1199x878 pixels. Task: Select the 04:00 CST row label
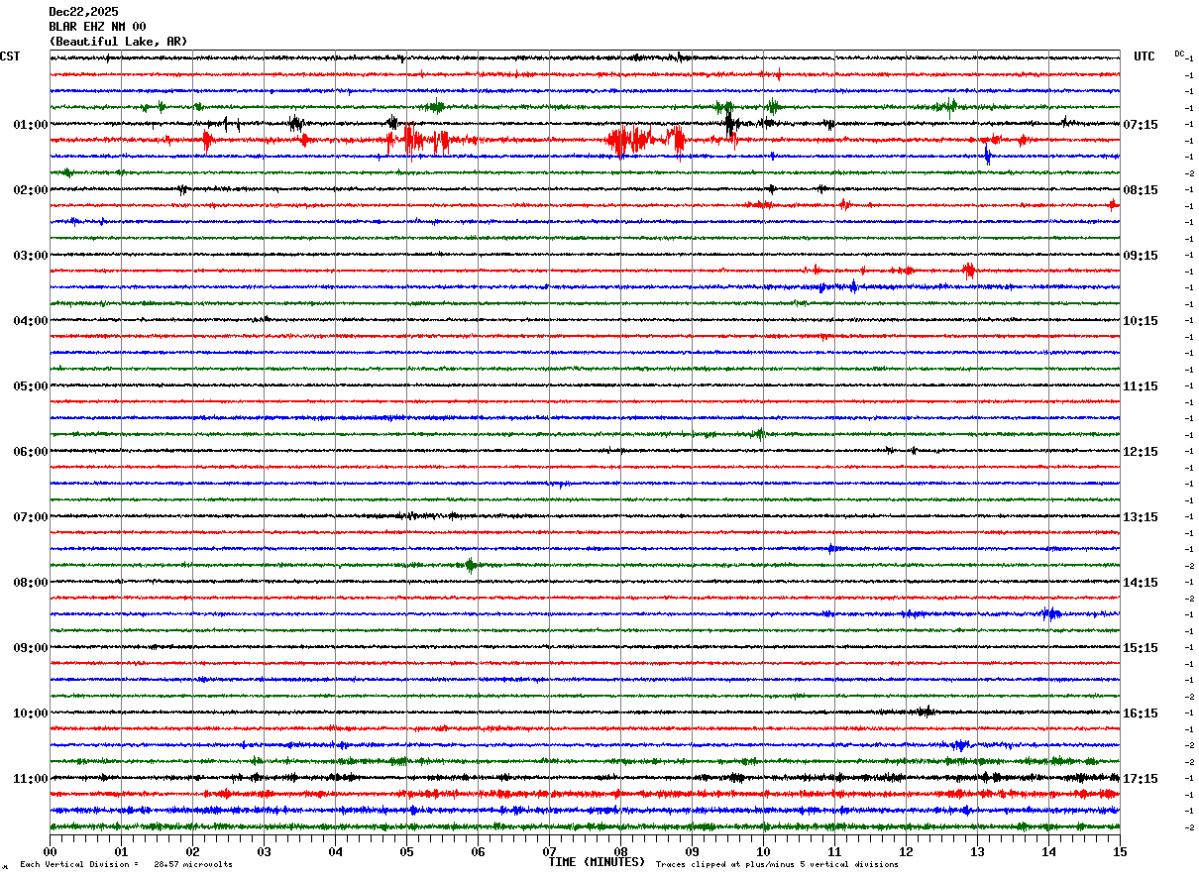pos(31,320)
